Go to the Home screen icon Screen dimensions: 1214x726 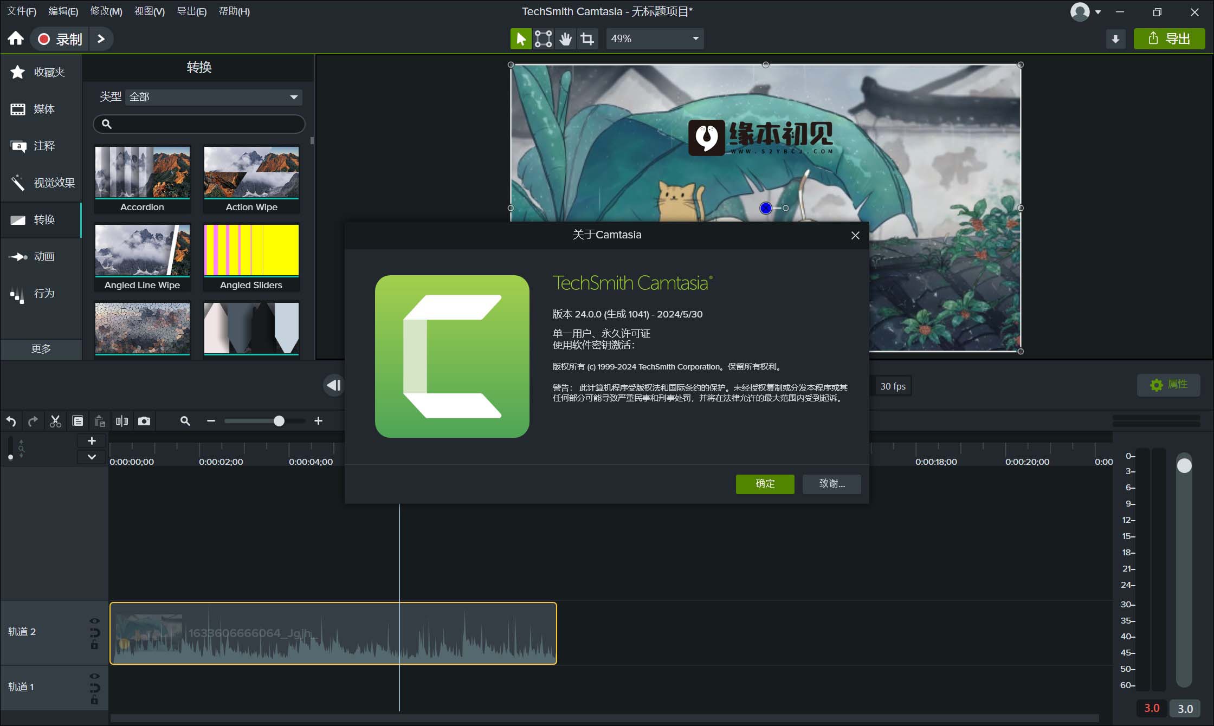point(16,38)
